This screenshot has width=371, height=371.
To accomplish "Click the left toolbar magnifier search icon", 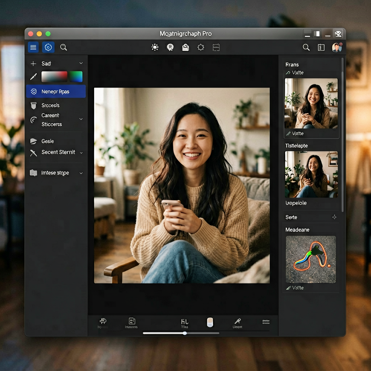I will pos(63,47).
